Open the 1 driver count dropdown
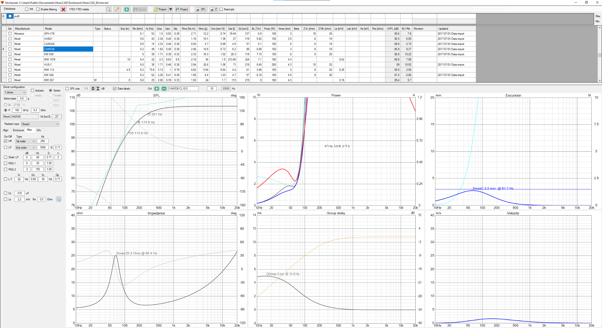 (15, 92)
